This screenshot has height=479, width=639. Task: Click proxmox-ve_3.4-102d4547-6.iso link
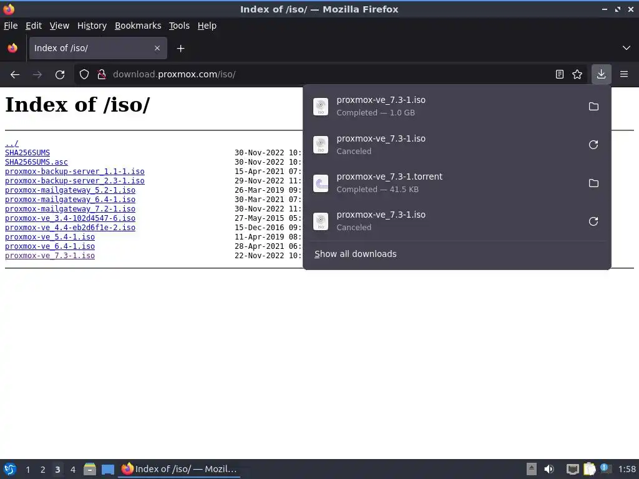click(70, 218)
